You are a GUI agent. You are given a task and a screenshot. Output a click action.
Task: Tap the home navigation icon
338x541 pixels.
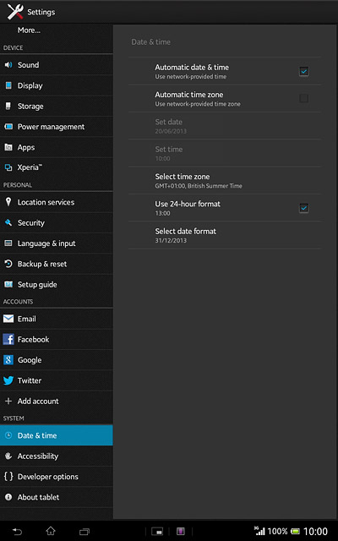[51, 531]
